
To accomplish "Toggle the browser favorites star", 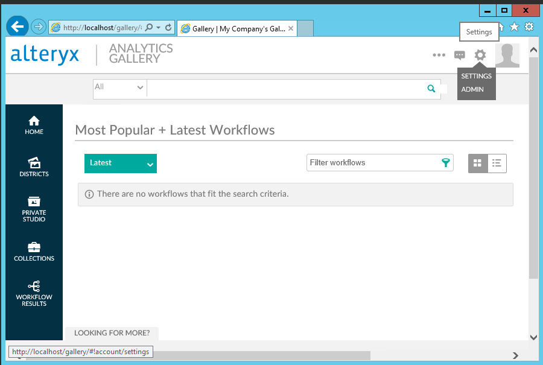I will click(514, 27).
